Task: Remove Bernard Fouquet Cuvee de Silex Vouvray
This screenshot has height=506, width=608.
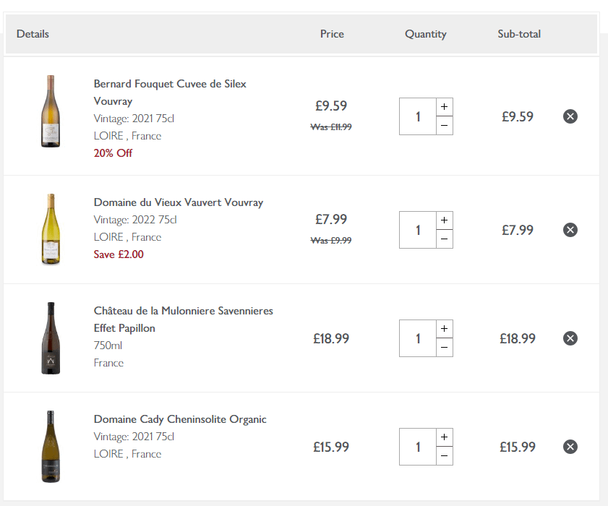Action: [x=570, y=116]
